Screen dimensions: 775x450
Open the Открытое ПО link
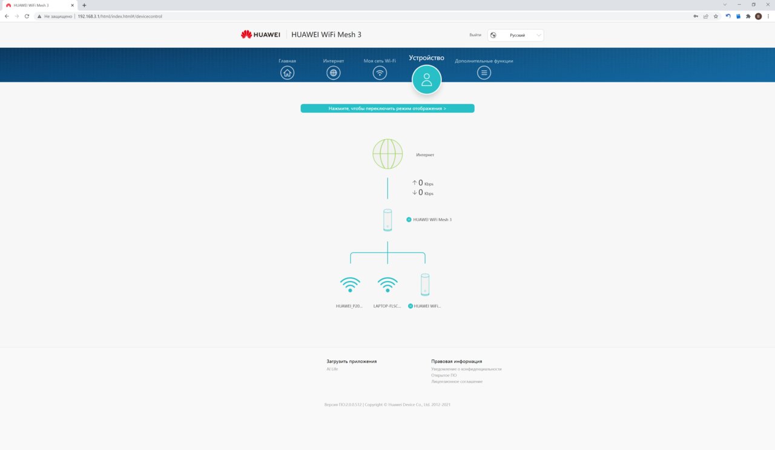tap(444, 376)
